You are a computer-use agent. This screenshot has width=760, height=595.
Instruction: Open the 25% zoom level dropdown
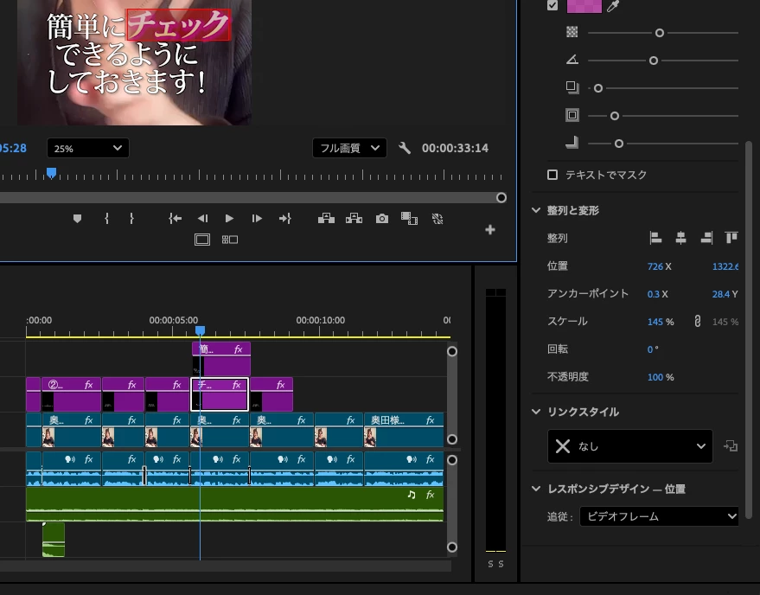point(87,148)
